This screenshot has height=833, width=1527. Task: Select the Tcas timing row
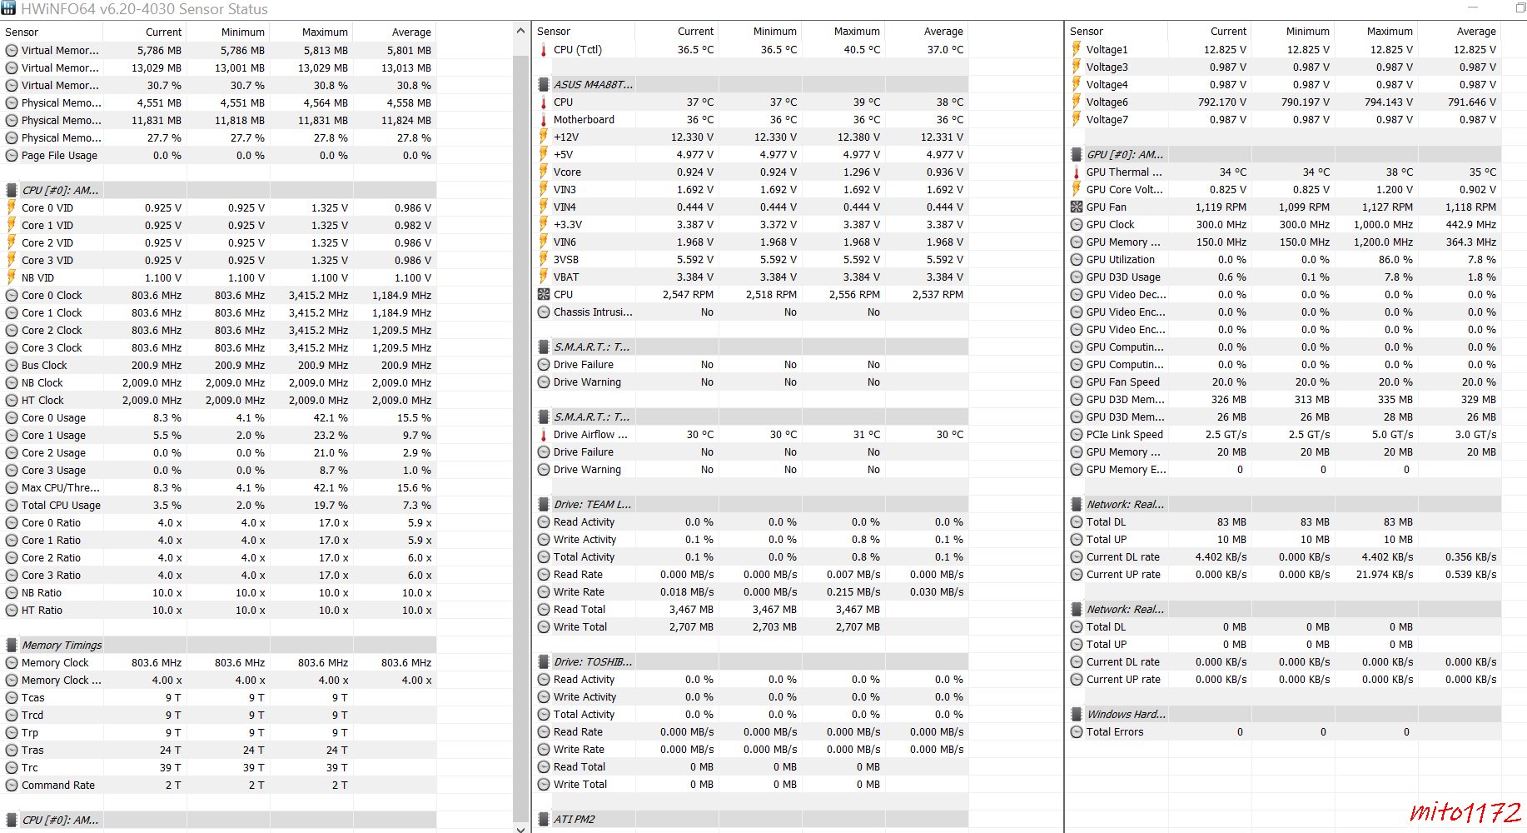click(218, 697)
